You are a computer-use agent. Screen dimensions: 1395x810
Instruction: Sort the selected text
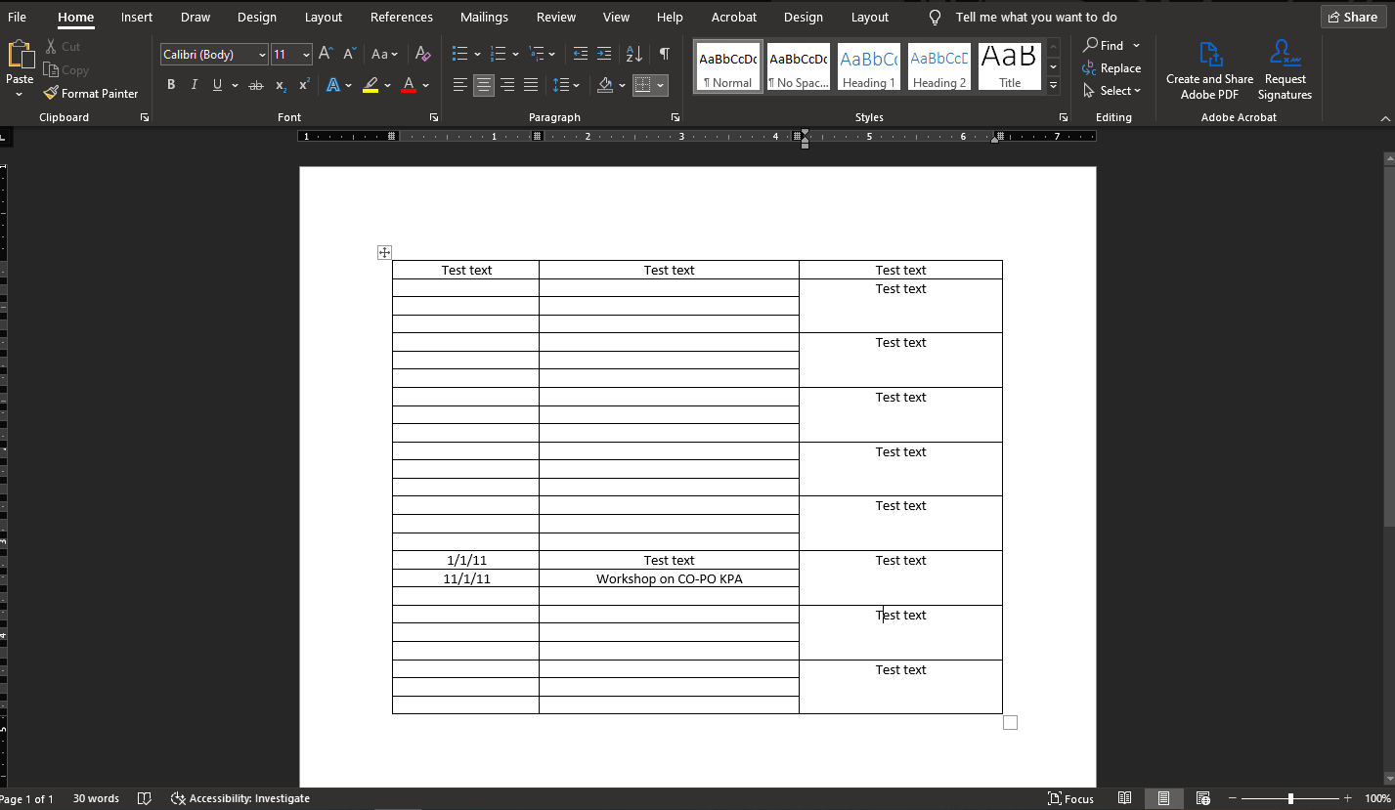click(633, 54)
